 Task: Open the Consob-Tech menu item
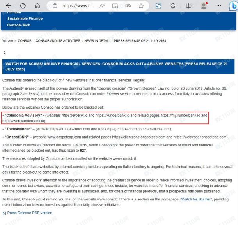pos(19,25)
